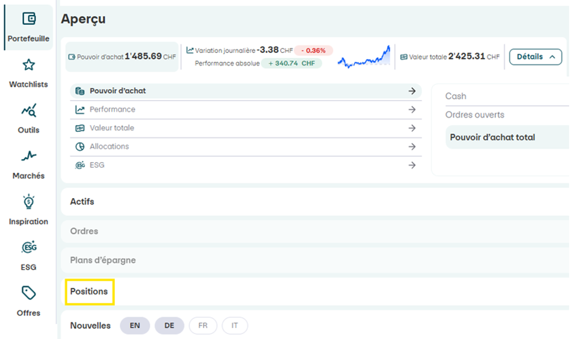The width and height of the screenshot is (573, 339).
Task: Open Offres tag icon
Action: pos(28,293)
